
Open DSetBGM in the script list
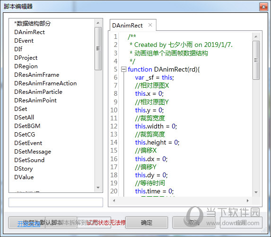point(27,126)
